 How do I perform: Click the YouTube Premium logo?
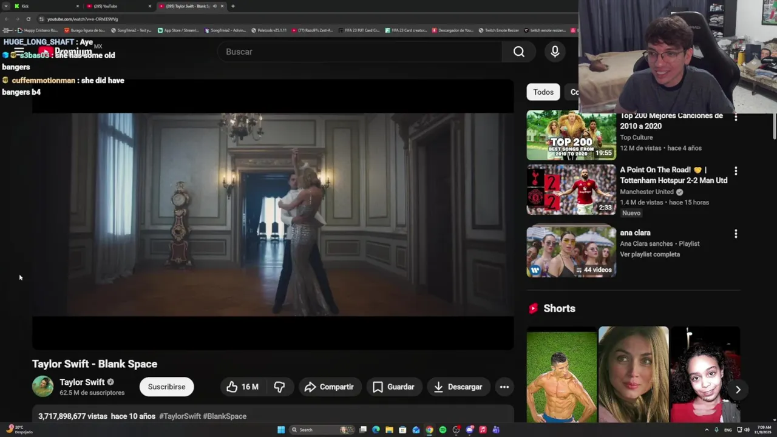pyautogui.click(x=65, y=52)
